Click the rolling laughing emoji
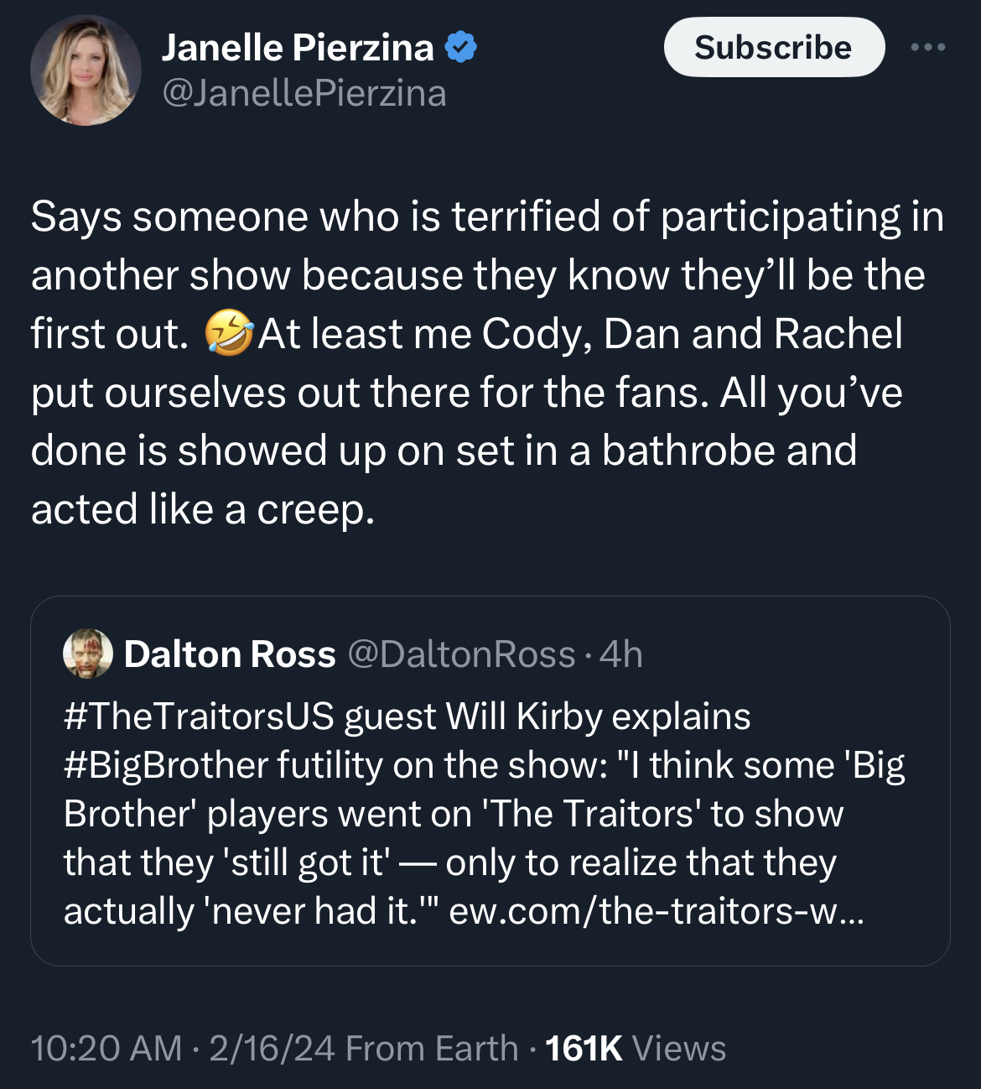The height and width of the screenshot is (1089, 981). click(x=229, y=333)
